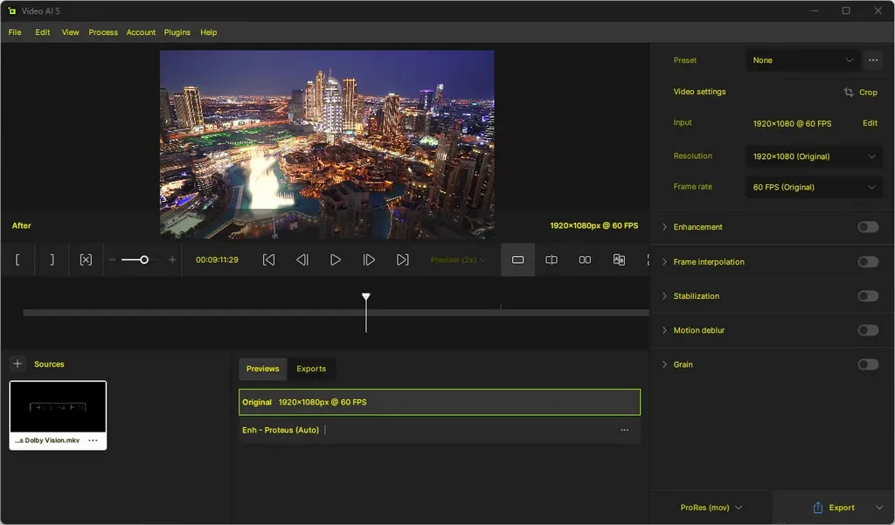Open the Plugins menu

177,32
